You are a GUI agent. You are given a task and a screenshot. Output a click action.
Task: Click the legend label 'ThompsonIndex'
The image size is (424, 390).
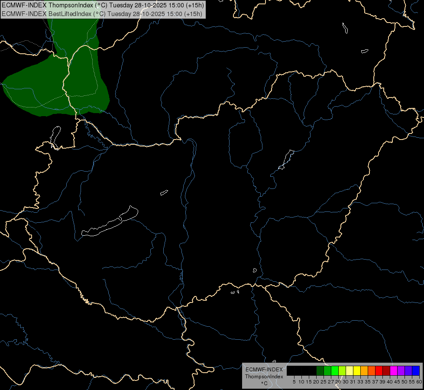click(264, 377)
